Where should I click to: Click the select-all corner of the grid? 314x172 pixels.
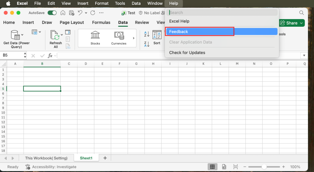tap(3, 64)
